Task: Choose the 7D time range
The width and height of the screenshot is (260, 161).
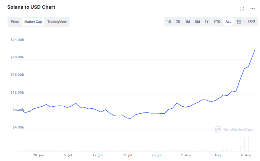Action: 178,22
